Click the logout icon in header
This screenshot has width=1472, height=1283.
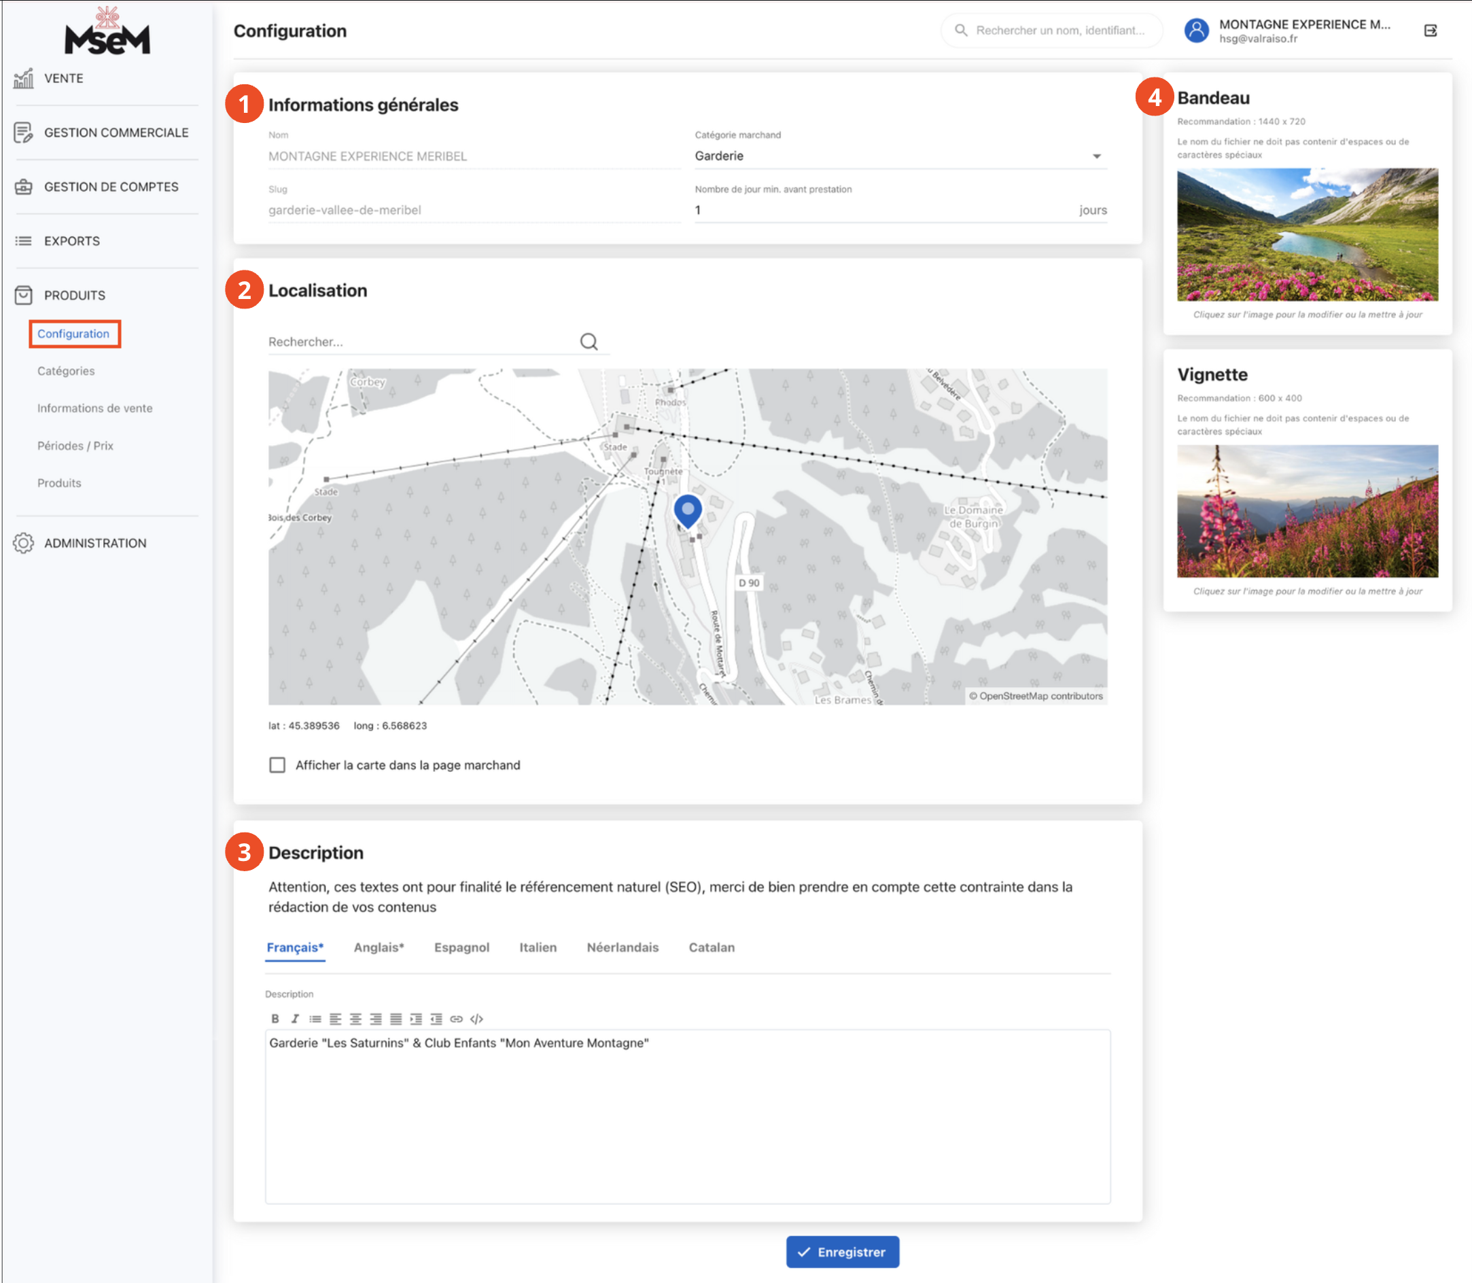1430,30
